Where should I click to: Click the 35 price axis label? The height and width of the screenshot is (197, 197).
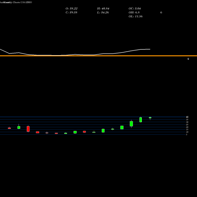click(187, 119)
